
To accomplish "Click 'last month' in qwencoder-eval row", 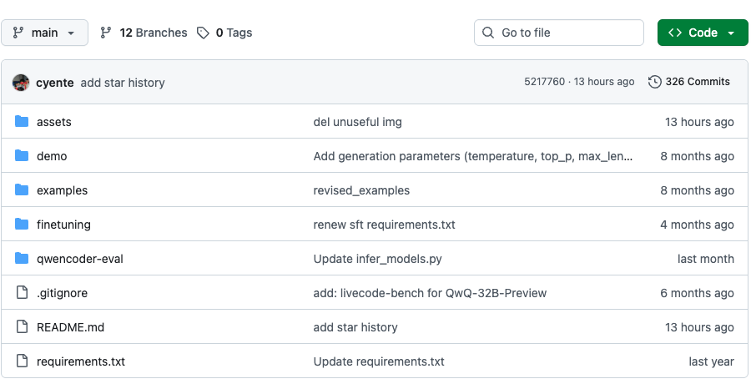I will pos(705,259).
